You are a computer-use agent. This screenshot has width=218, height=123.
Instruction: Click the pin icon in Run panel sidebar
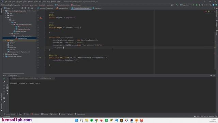point(4,102)
